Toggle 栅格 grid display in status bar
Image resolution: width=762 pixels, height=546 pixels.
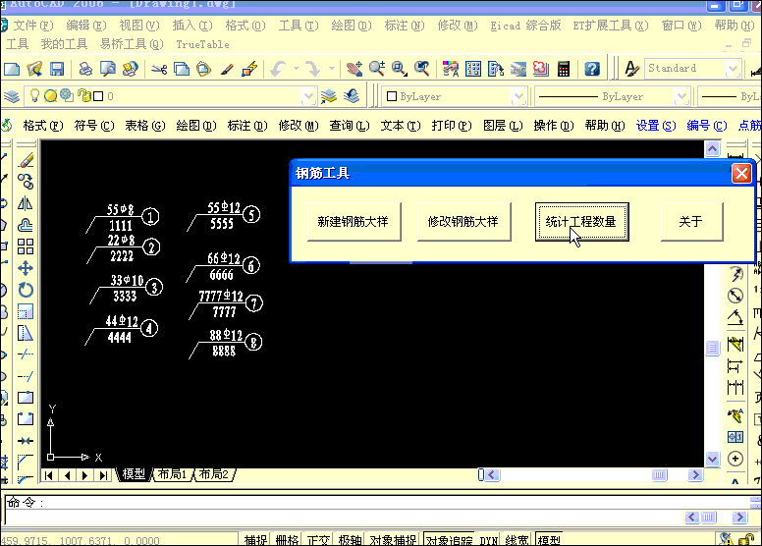[287, 540]
